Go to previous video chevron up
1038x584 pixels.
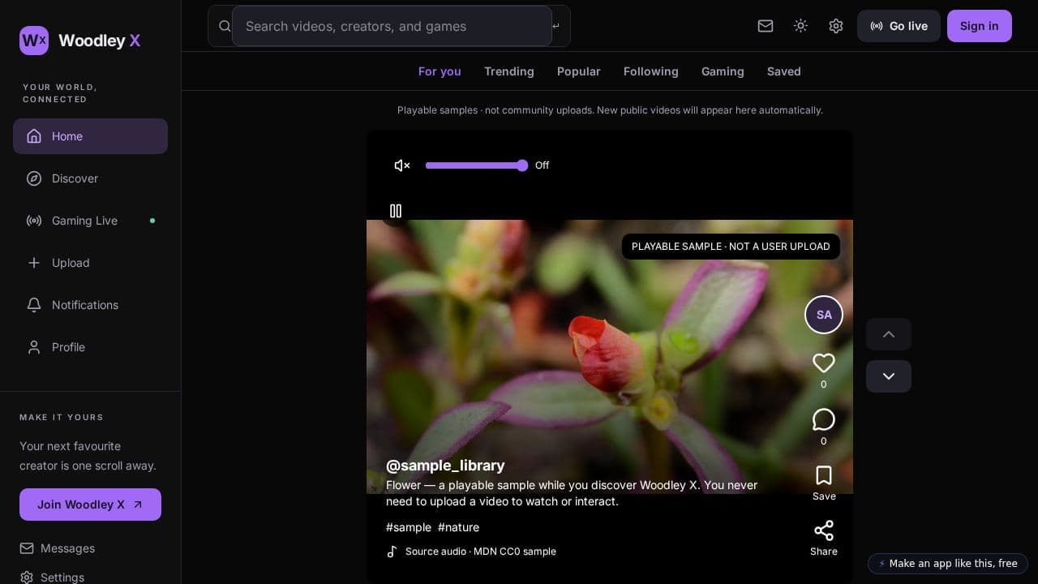pyautogui.click(x=889, y=334)
